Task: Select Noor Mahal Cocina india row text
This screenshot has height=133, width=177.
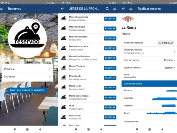Action: click(x=75, y=117)
